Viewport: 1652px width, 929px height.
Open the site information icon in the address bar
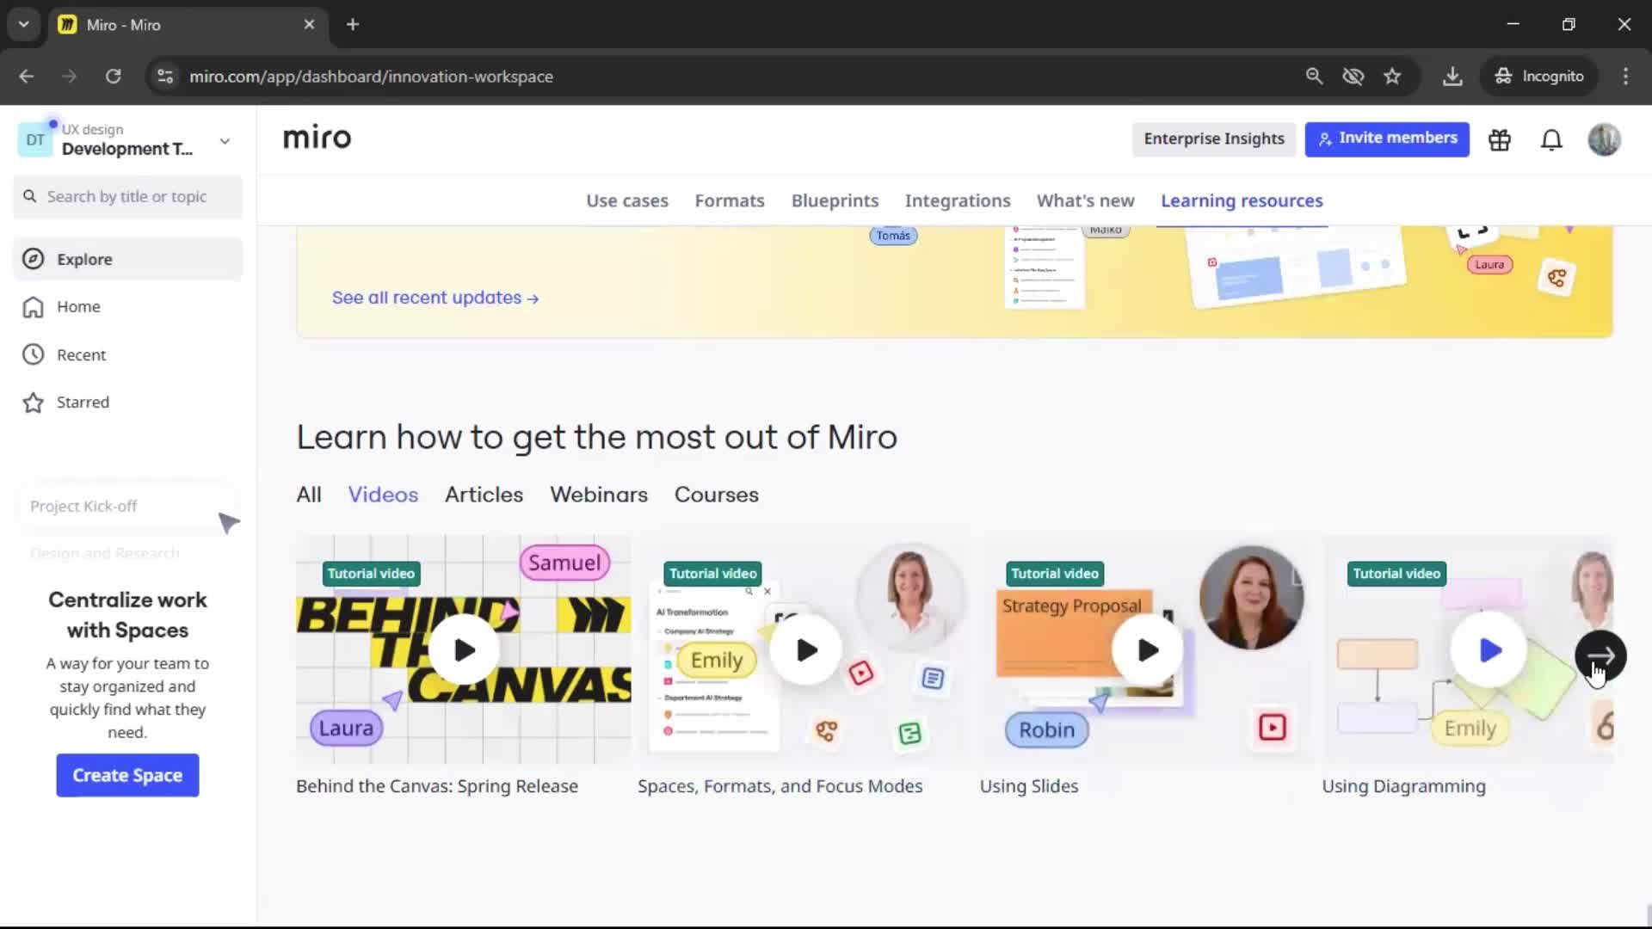coord(165,77)
